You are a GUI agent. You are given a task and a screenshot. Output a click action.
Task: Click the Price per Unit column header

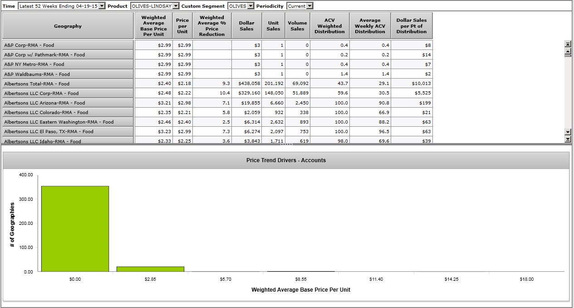[x=182, y=26]
